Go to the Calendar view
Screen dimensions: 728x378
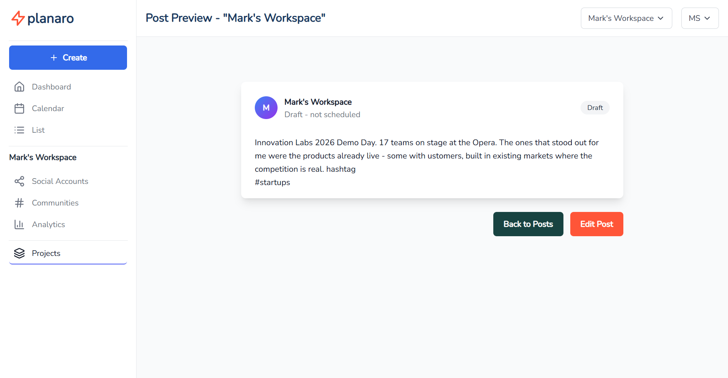68,108
